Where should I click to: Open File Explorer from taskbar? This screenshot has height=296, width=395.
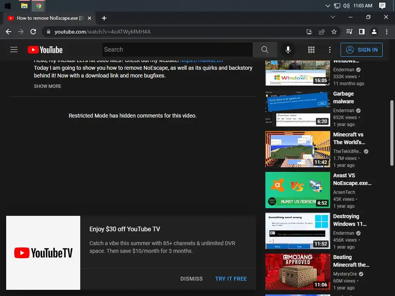coord(24,5)
